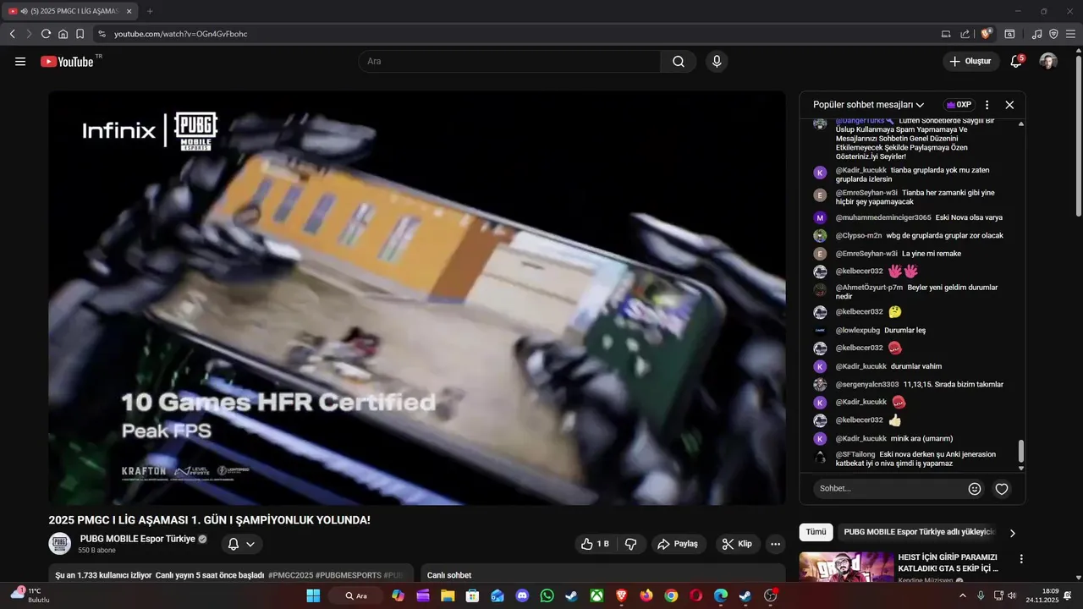This screenshot has width=1083, height=609.
Task: Open emoji picker in chat input
Action: click(975, 488)
